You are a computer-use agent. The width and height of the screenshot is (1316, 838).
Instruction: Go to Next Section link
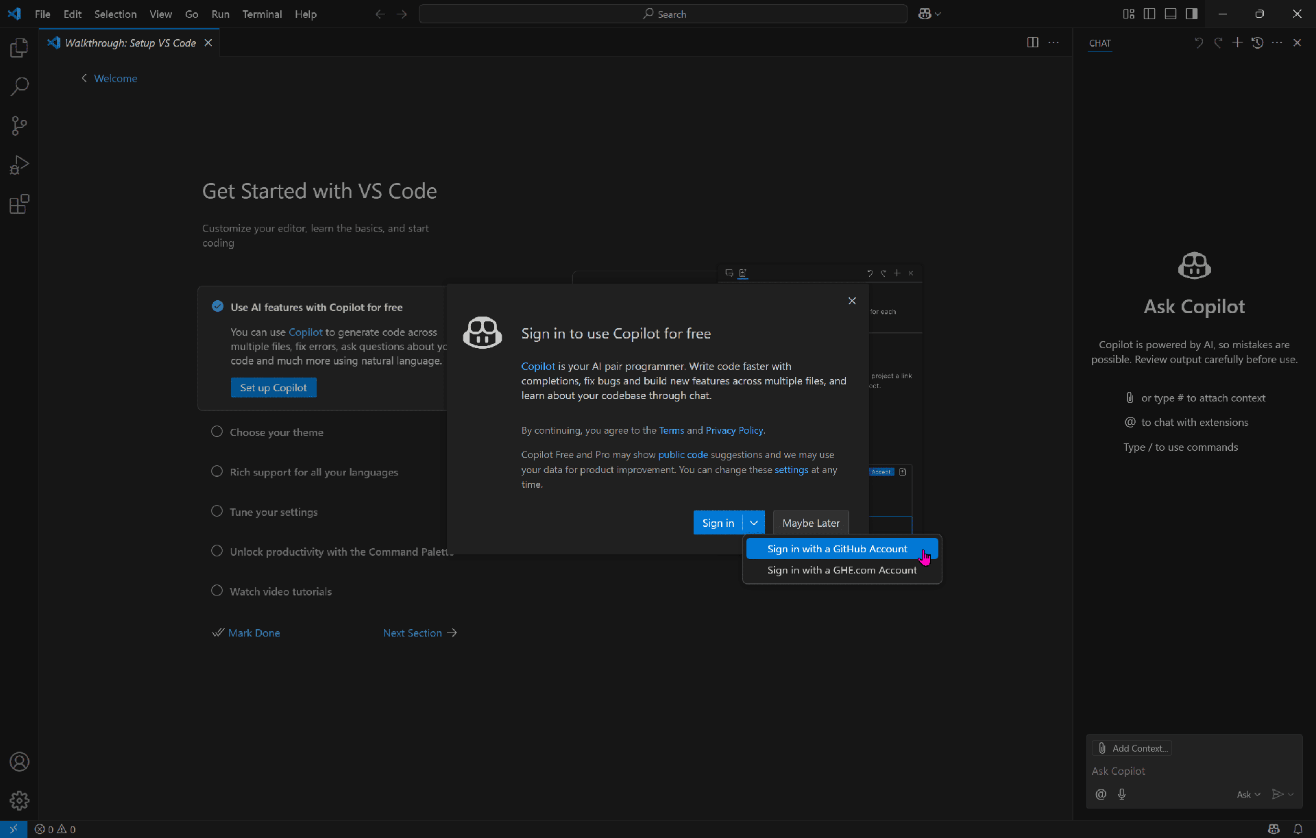[420, 632]
